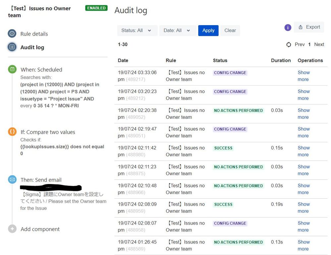The height and width of the screenshot is (255, 331).
Task: Click the Export upload icon
Action: pos(301,27)
